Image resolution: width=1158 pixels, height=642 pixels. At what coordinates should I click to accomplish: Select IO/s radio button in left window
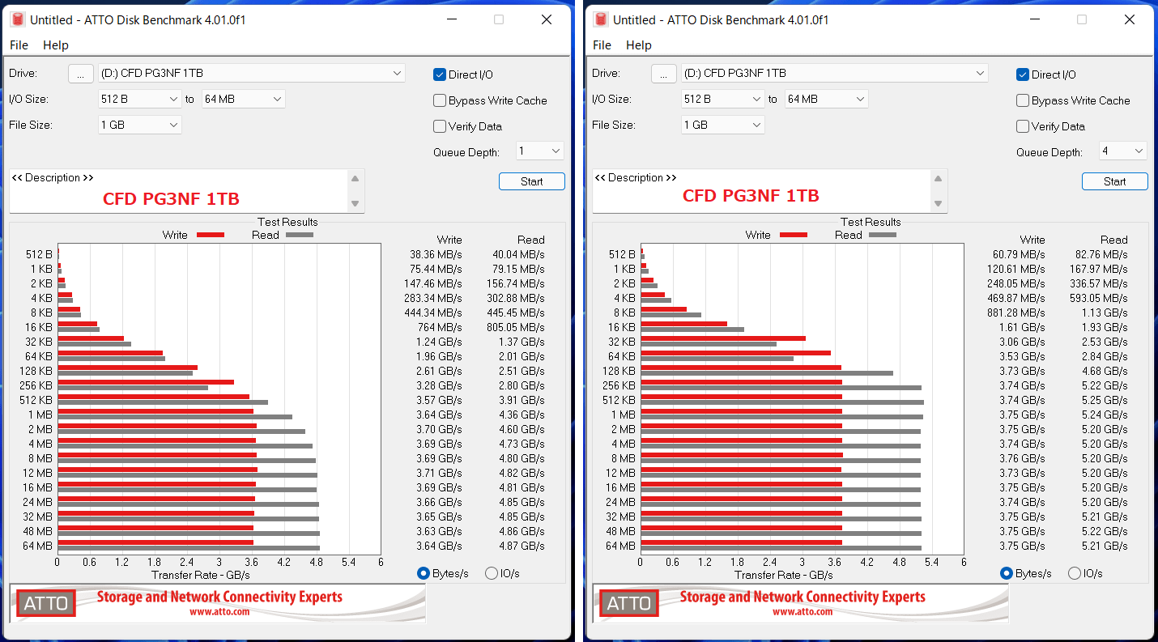coord(492,573)
